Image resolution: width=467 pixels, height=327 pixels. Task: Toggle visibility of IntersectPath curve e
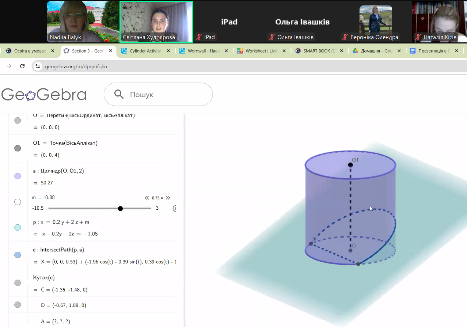click(18, 255)
